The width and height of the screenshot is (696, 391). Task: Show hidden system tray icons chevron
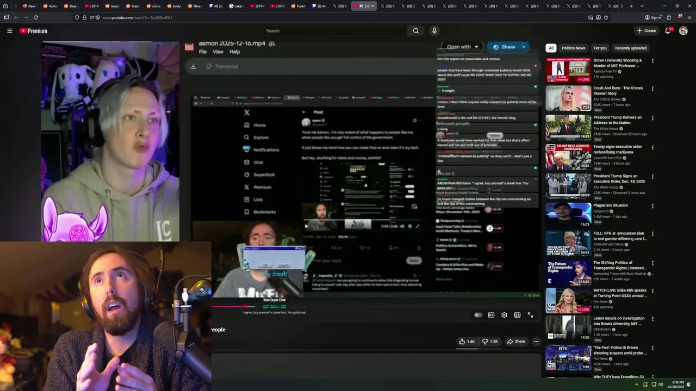coord(637,384)
